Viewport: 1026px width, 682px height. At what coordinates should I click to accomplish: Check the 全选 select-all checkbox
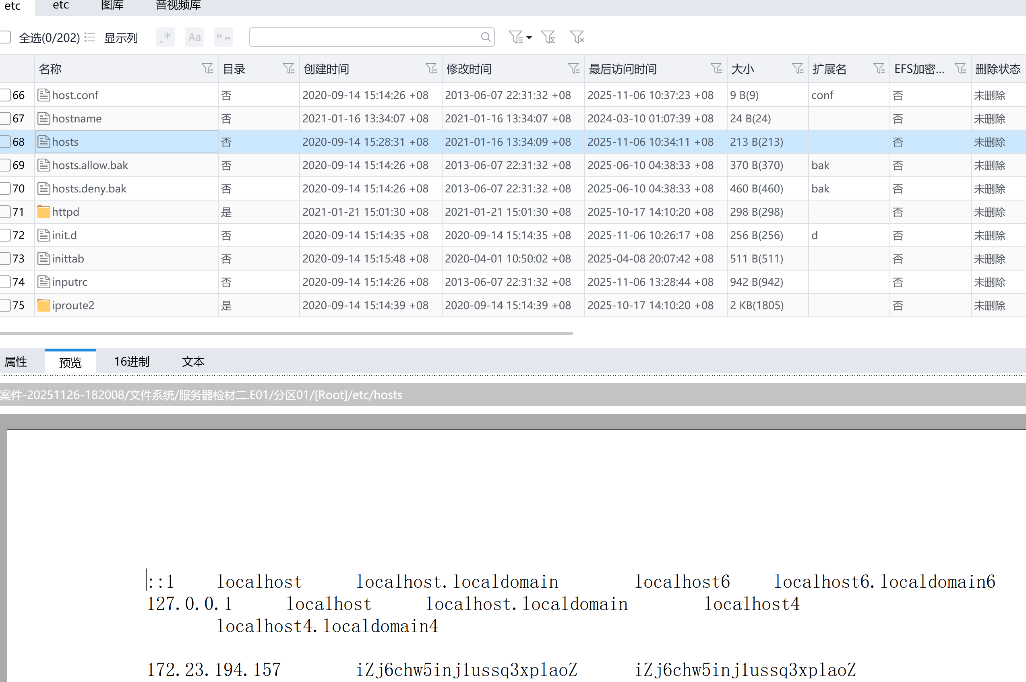(x=5, y=37)
